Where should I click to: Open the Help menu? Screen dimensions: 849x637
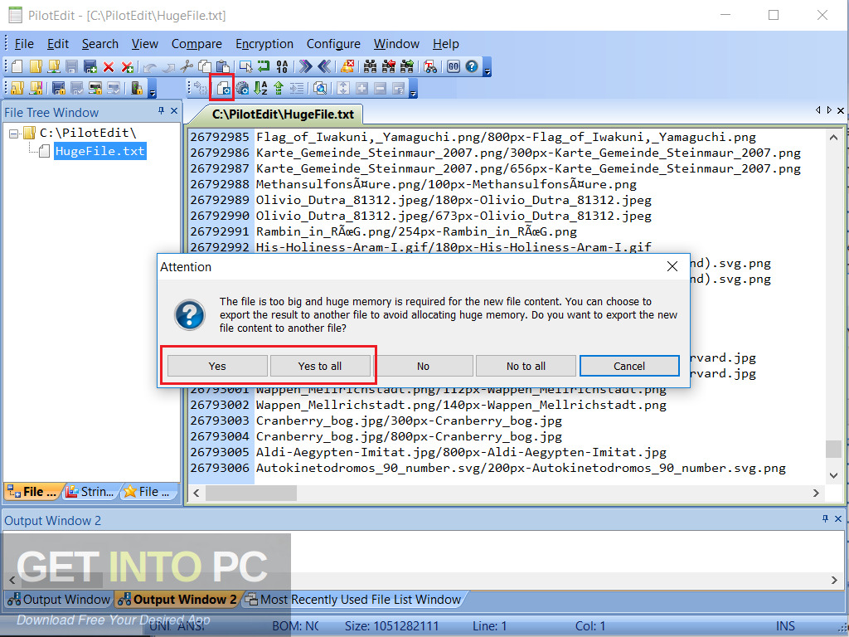(x=445, y=44)
